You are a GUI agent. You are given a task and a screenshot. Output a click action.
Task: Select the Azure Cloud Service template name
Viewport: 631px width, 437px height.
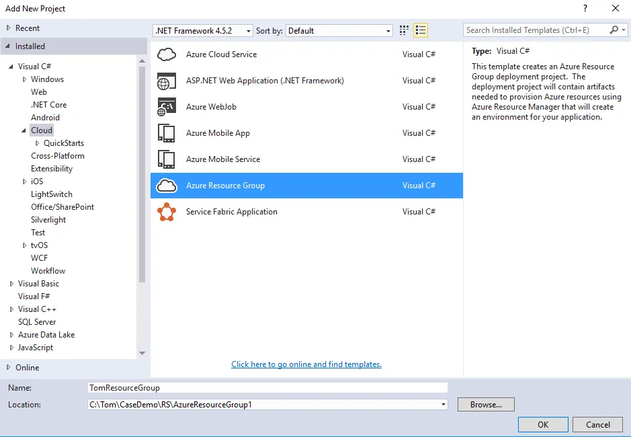221,54
